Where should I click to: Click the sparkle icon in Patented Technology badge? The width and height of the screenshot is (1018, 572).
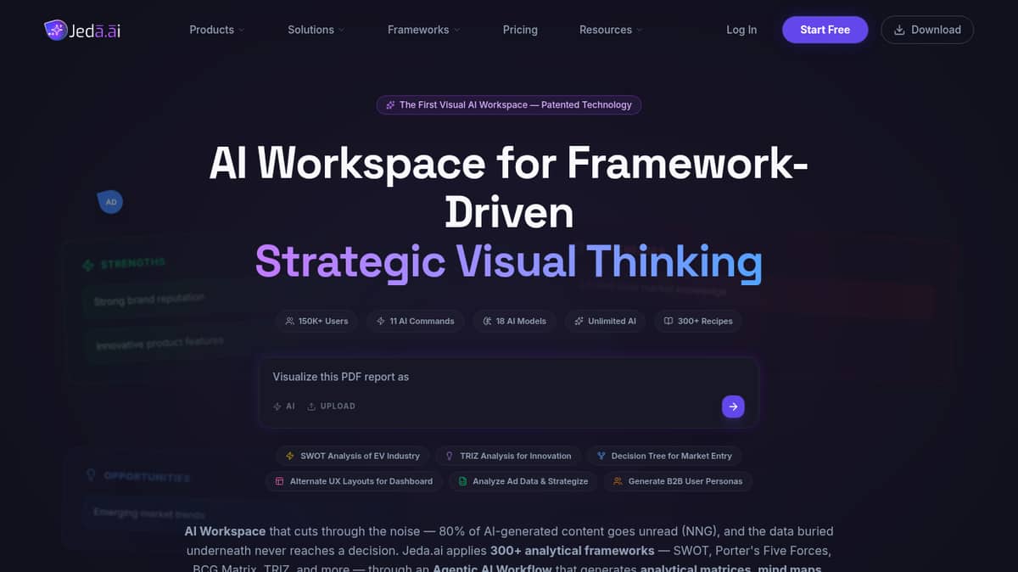(x=390, y=105)
